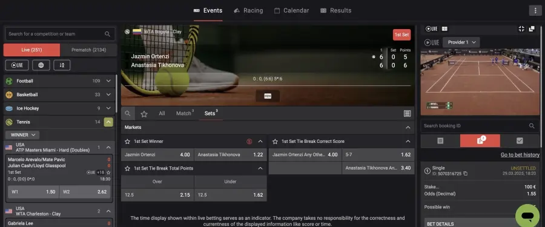Favorite 1st Set Tie Break Correct Score
This screenshot has width=545, height=227.
pos(276,142)
